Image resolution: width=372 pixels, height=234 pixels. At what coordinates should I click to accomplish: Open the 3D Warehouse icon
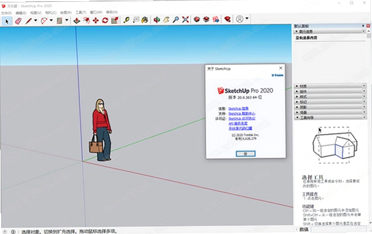coord(197,19)
